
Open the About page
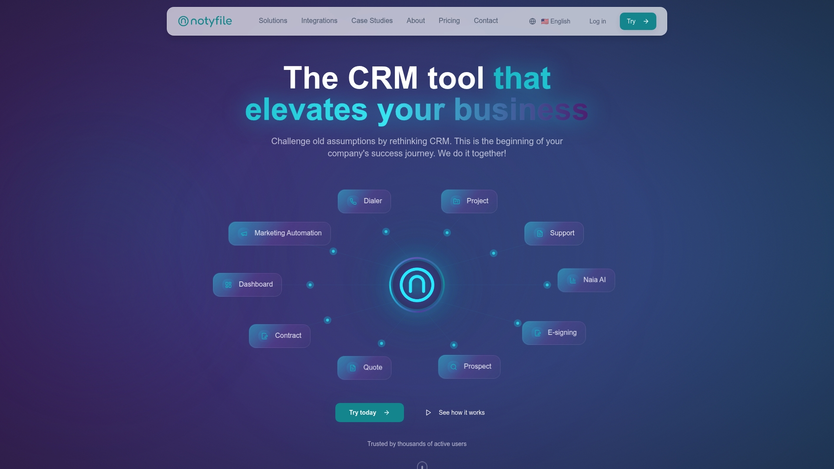point(416,21)
